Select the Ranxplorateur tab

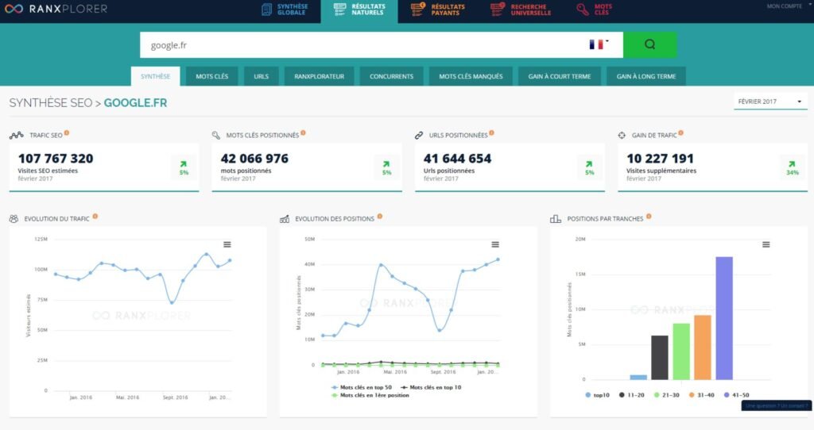tap(320, 76)
